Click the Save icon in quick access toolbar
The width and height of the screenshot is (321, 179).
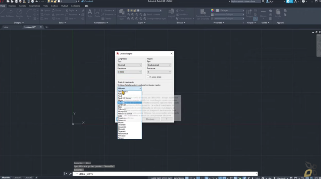(16, 2)
